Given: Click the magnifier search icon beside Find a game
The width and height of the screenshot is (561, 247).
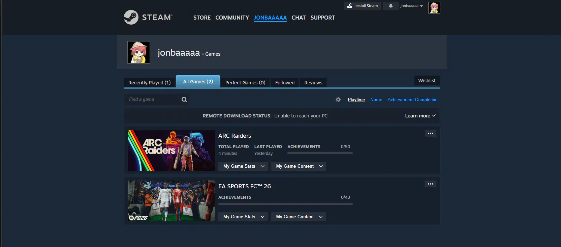Looking at the screenshot, I should point(184,100).
